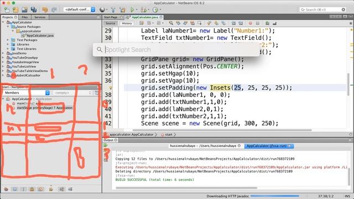354x199 pixels.
Task: Open the empty filter combo in Navigator
Action: [72, 93]
